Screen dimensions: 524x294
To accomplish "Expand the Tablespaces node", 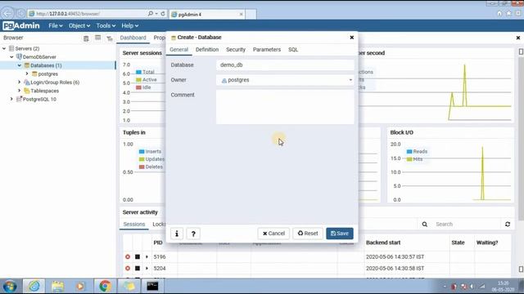I will click(20, 91).
